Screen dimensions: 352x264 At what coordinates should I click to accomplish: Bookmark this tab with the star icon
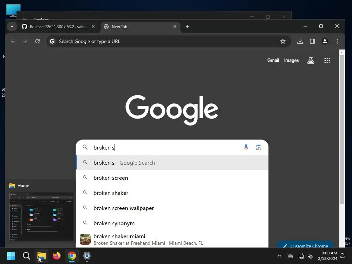coord(283,41)
